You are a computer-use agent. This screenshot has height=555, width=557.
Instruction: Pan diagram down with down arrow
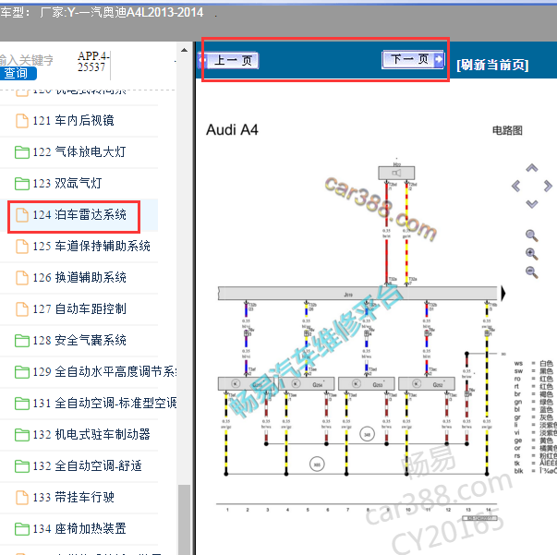[x=531, y=204]
